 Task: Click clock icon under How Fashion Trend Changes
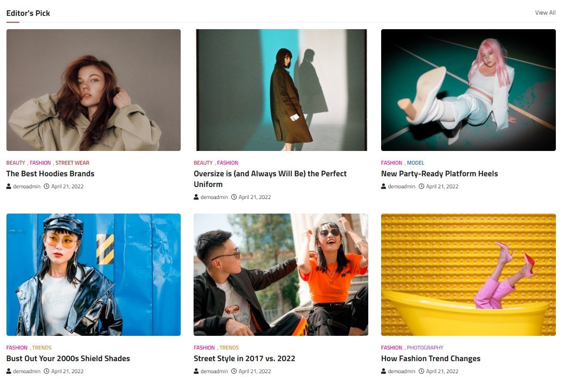coord(421,371)
